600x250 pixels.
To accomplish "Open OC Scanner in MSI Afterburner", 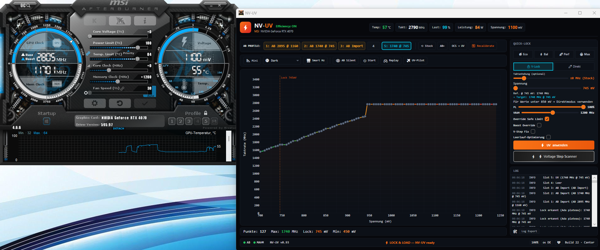I will coord(25,5).
